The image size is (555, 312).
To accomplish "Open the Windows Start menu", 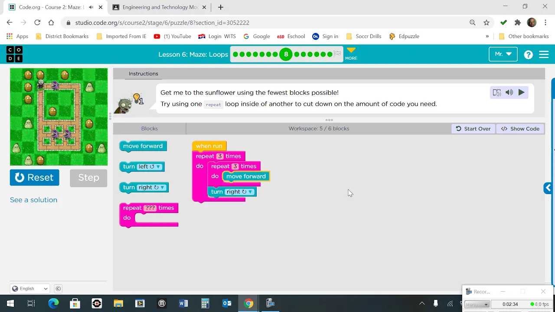I will pyautogui.click(x=10, y=303).
